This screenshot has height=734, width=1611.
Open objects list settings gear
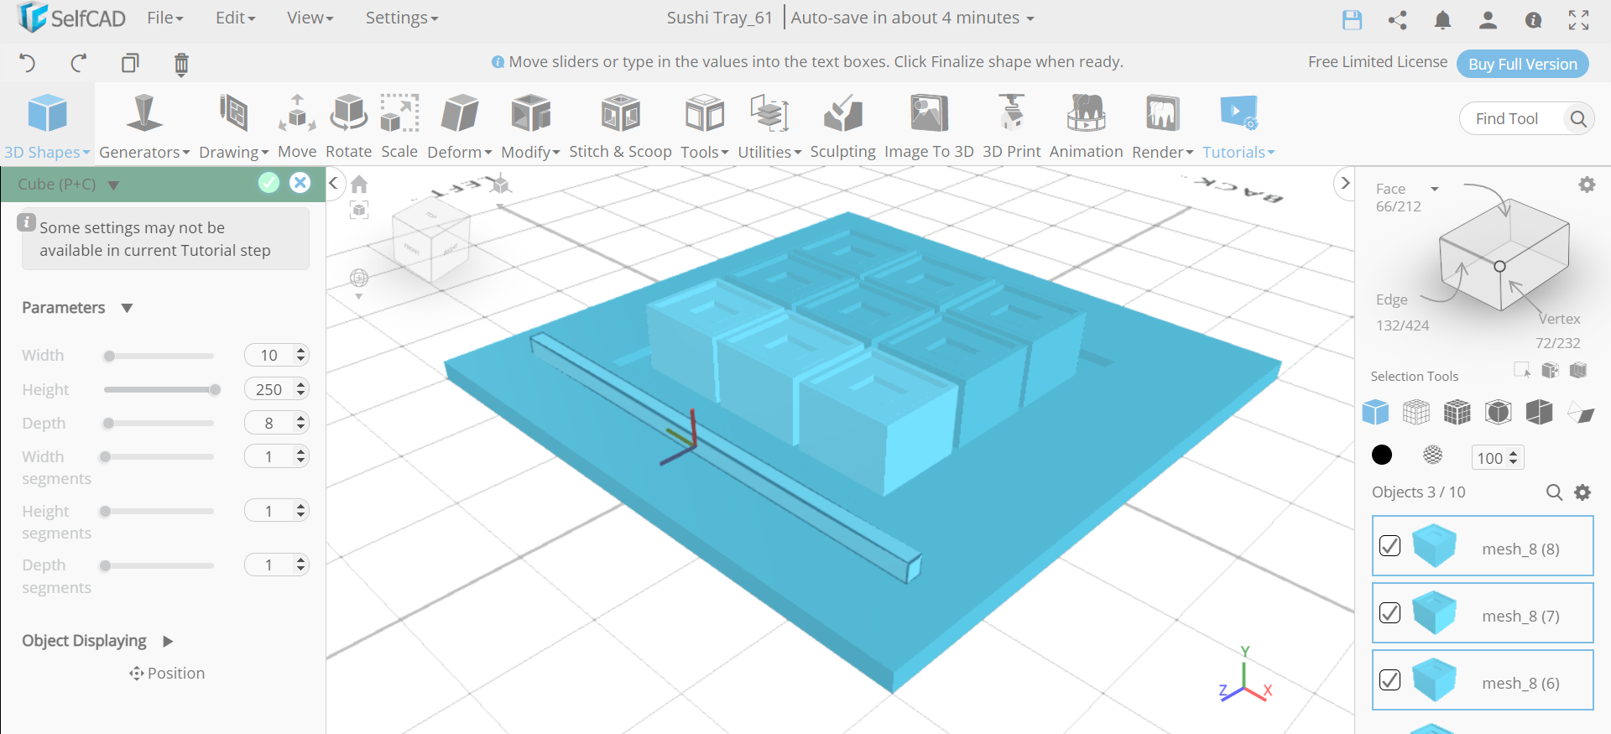coord(1582,492)
